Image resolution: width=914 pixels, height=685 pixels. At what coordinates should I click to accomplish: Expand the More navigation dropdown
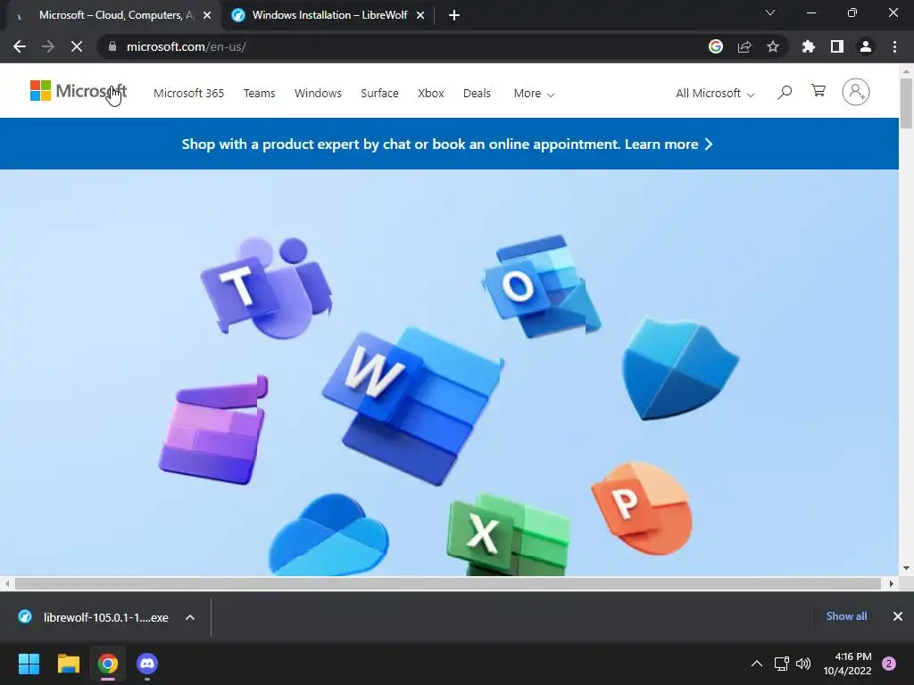[x=534, y=93]
